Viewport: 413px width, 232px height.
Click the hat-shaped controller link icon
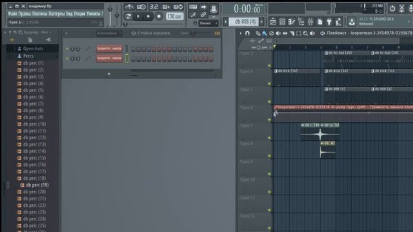(x=214, y=9)
